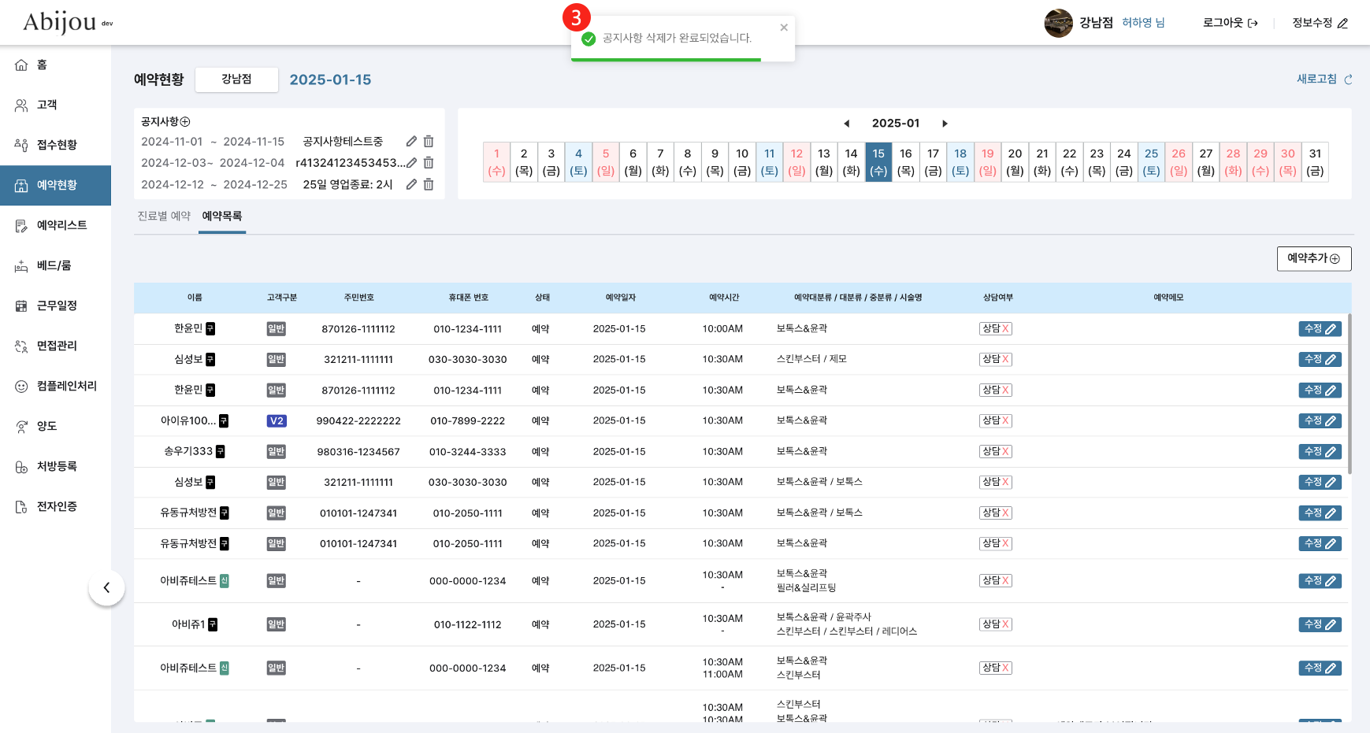
Task: Toggle 상담 checkbox for 아이유100 row
Action: pos(995,421)
